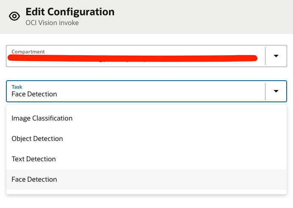This screenshot has height=208, width=293.
Task: Select Image Classification from the task list
Action: (x=42, y=118)
